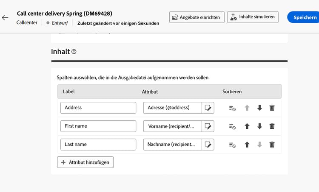Viewport: 319px width, 192px height.
Task: Move the First name row down
Action: click(259, 126)
